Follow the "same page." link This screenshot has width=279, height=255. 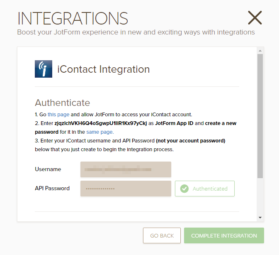100,132
